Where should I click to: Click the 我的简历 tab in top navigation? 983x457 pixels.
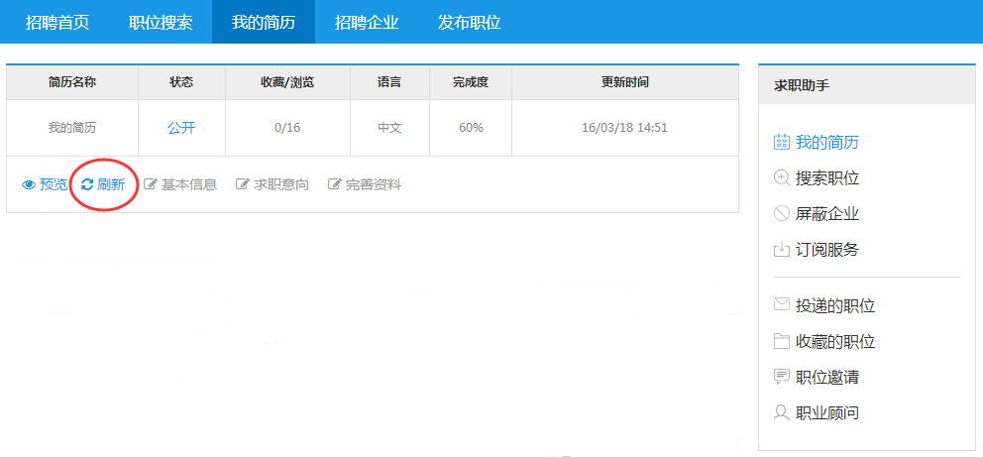[x=264, y=22]
